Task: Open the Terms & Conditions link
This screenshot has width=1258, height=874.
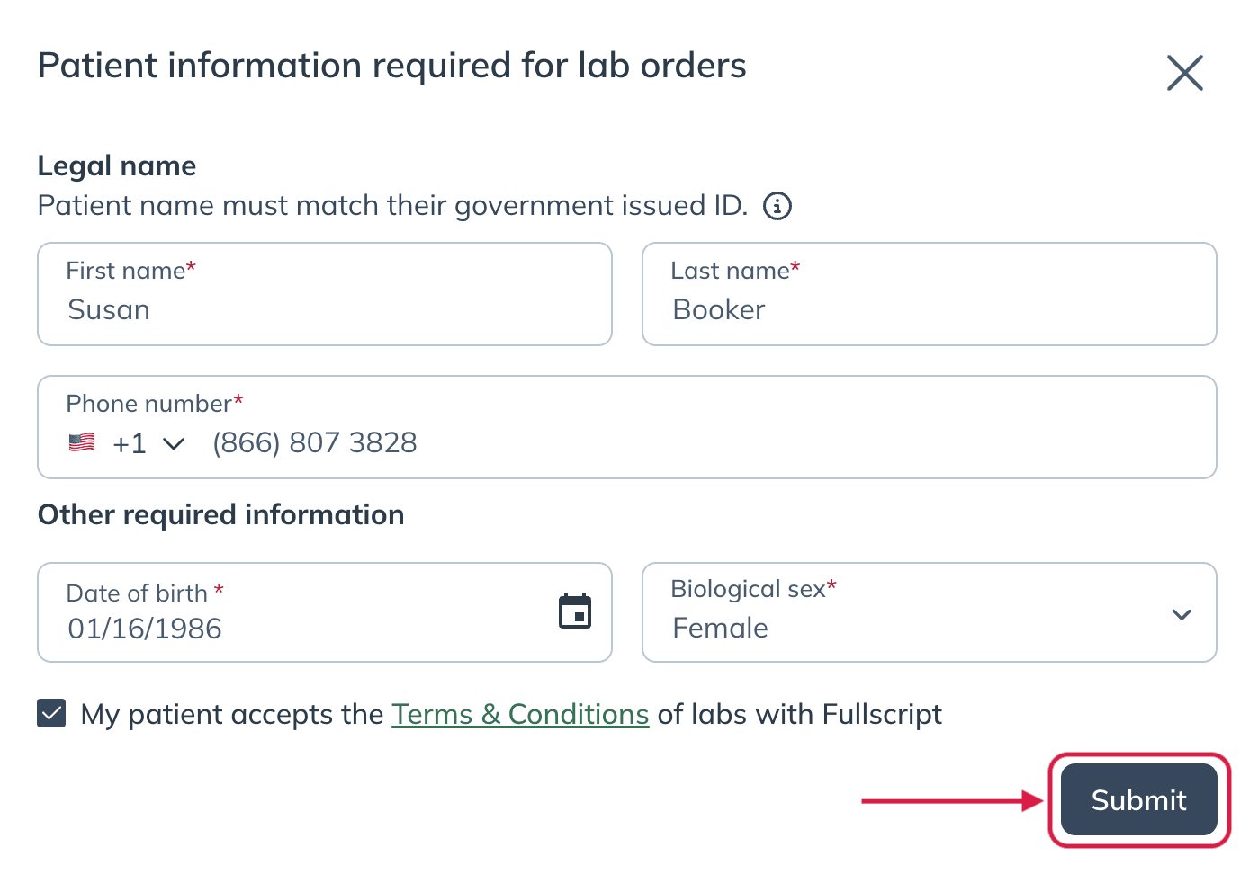Action: click(520, 714)
